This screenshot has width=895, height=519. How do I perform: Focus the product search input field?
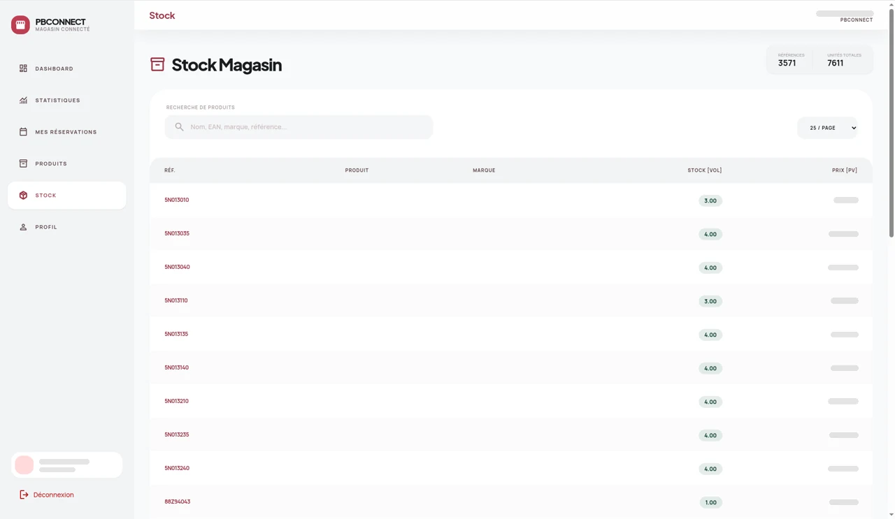[x=299, y=127]
